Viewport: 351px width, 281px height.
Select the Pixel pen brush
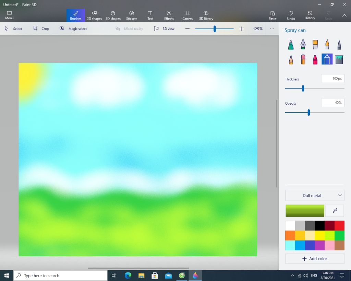[339, 45]
